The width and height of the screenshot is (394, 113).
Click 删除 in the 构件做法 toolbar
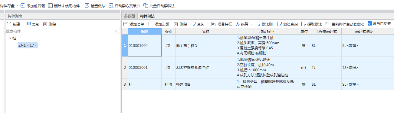pos(180,24)
